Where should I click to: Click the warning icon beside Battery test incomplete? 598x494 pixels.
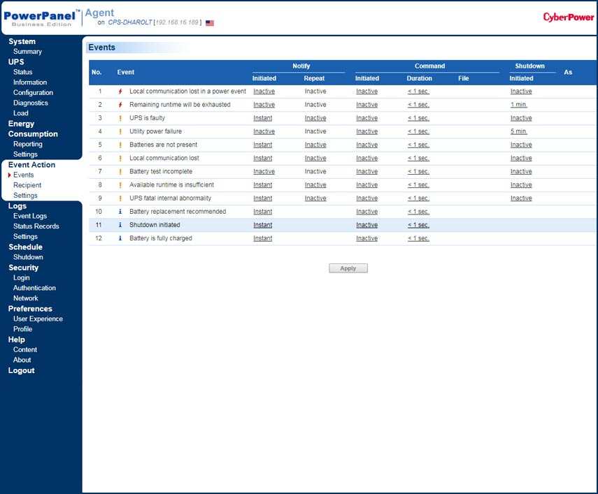[120, 171]
